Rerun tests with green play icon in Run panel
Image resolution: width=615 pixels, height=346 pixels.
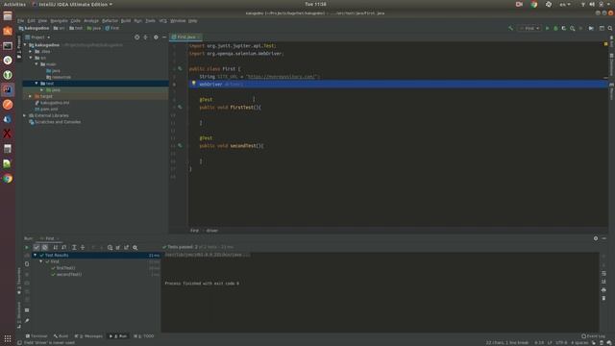tap(27, 248)
